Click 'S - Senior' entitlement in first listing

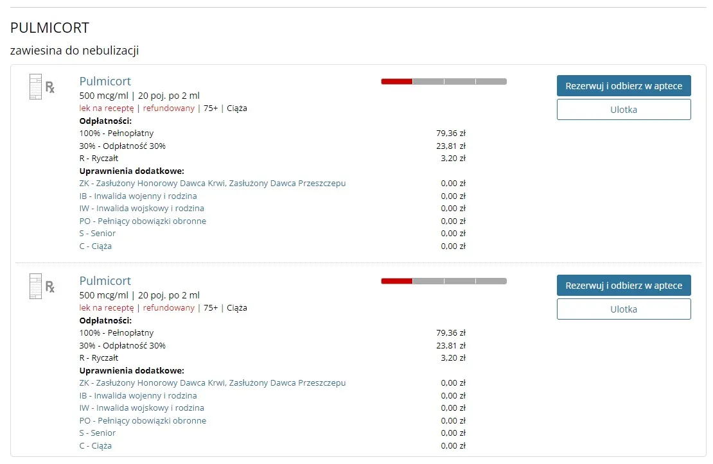pos(98,234)
